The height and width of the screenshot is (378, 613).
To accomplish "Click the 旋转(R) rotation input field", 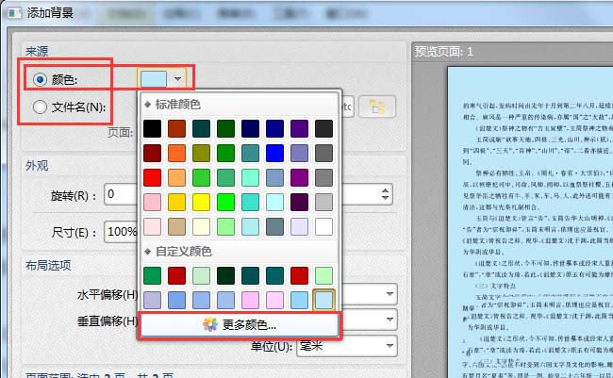I will click(121, 195).
